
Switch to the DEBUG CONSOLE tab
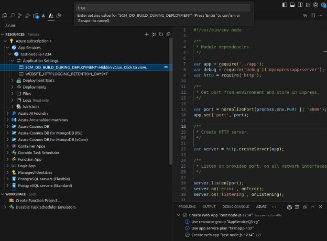click(x=236, y=207)
